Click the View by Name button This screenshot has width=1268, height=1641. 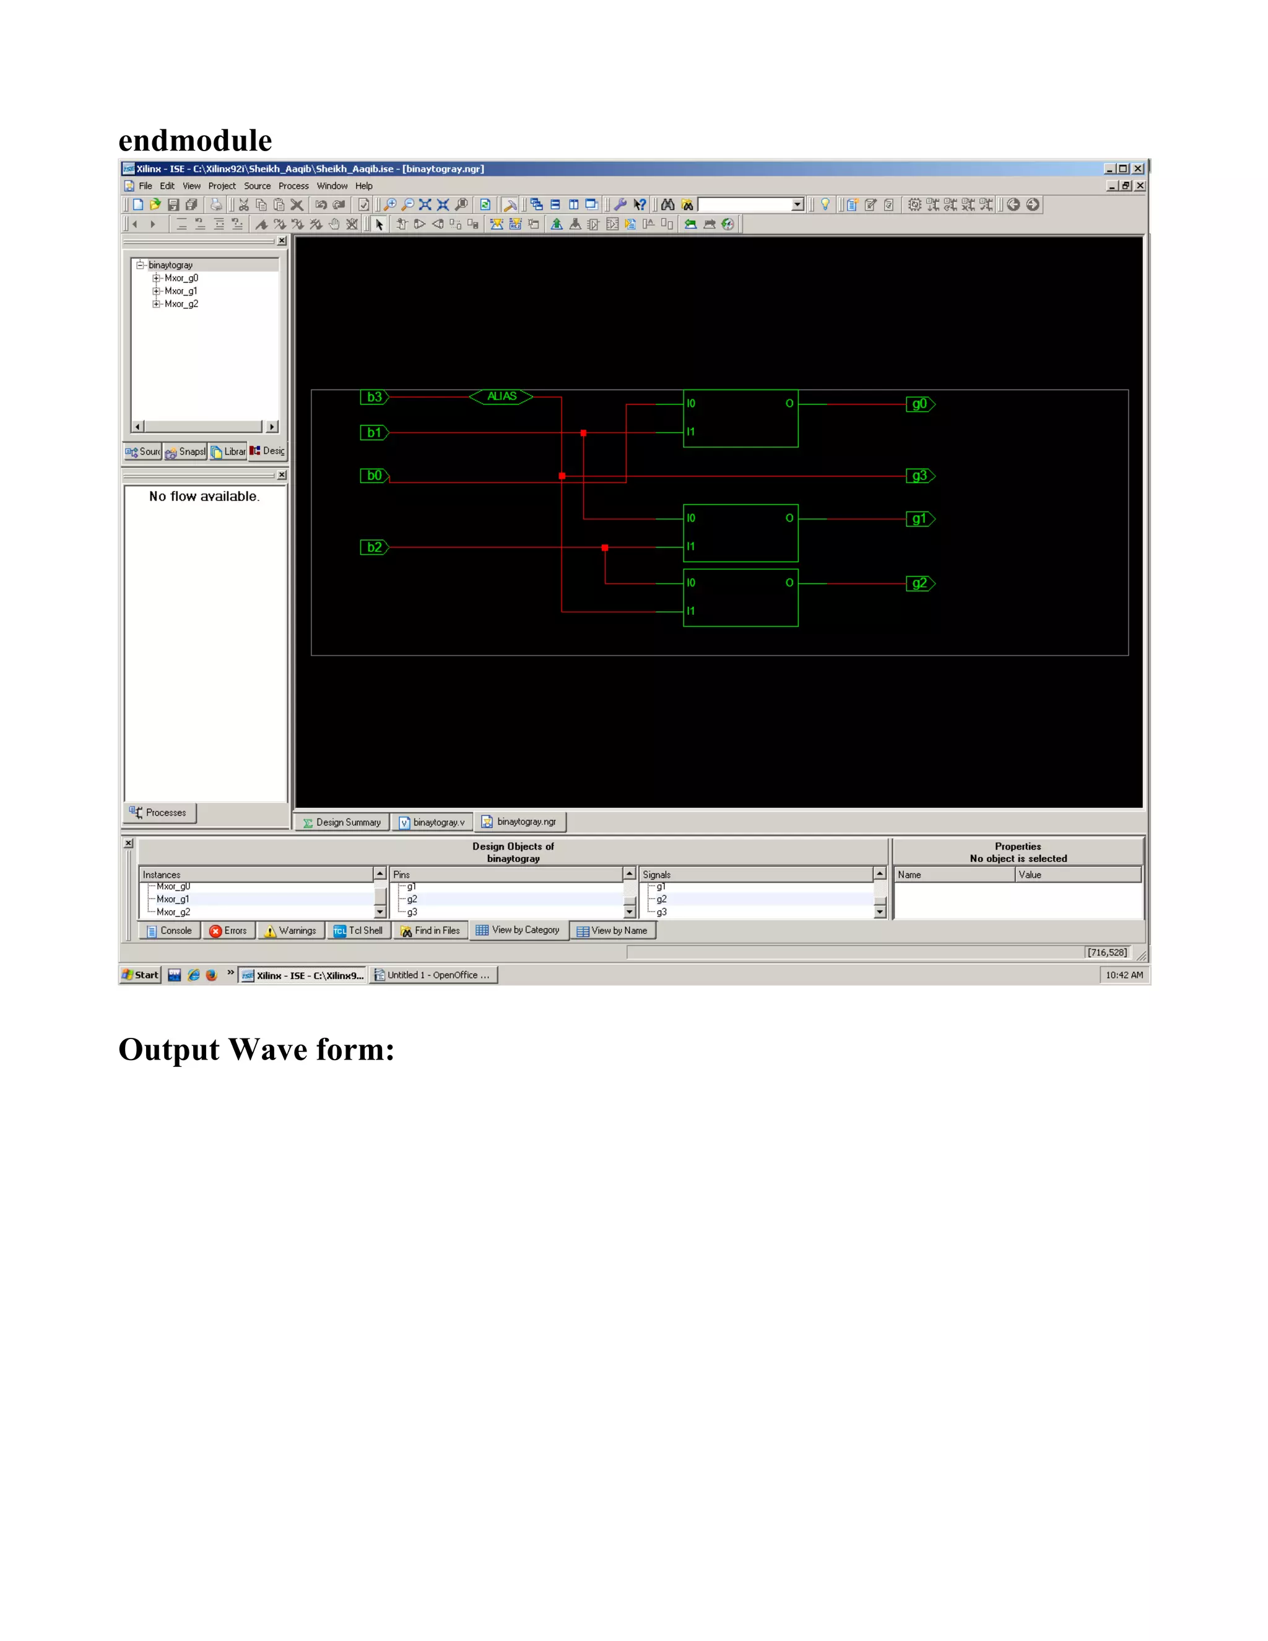(612, 930)
